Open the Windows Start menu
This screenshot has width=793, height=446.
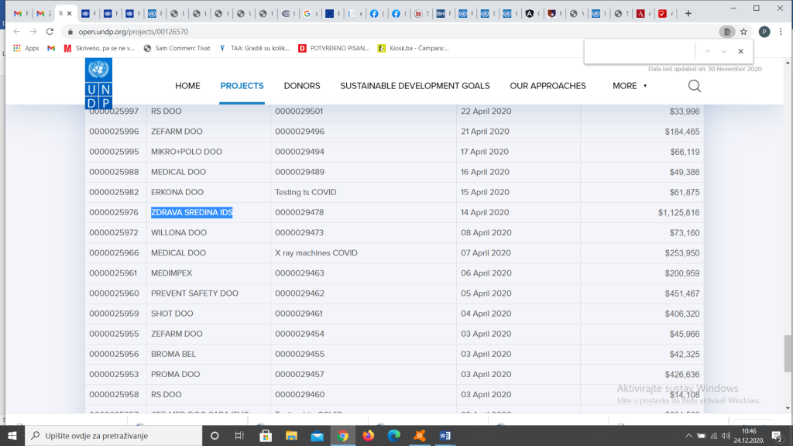click(12, 435)
